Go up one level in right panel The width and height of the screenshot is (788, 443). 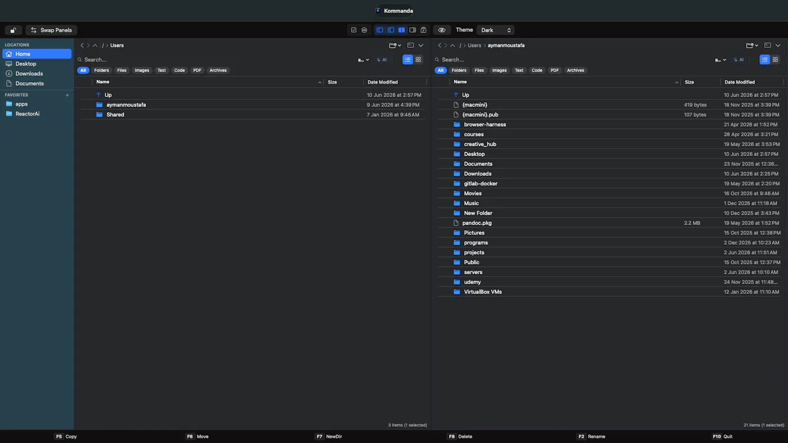coord(453,45)
